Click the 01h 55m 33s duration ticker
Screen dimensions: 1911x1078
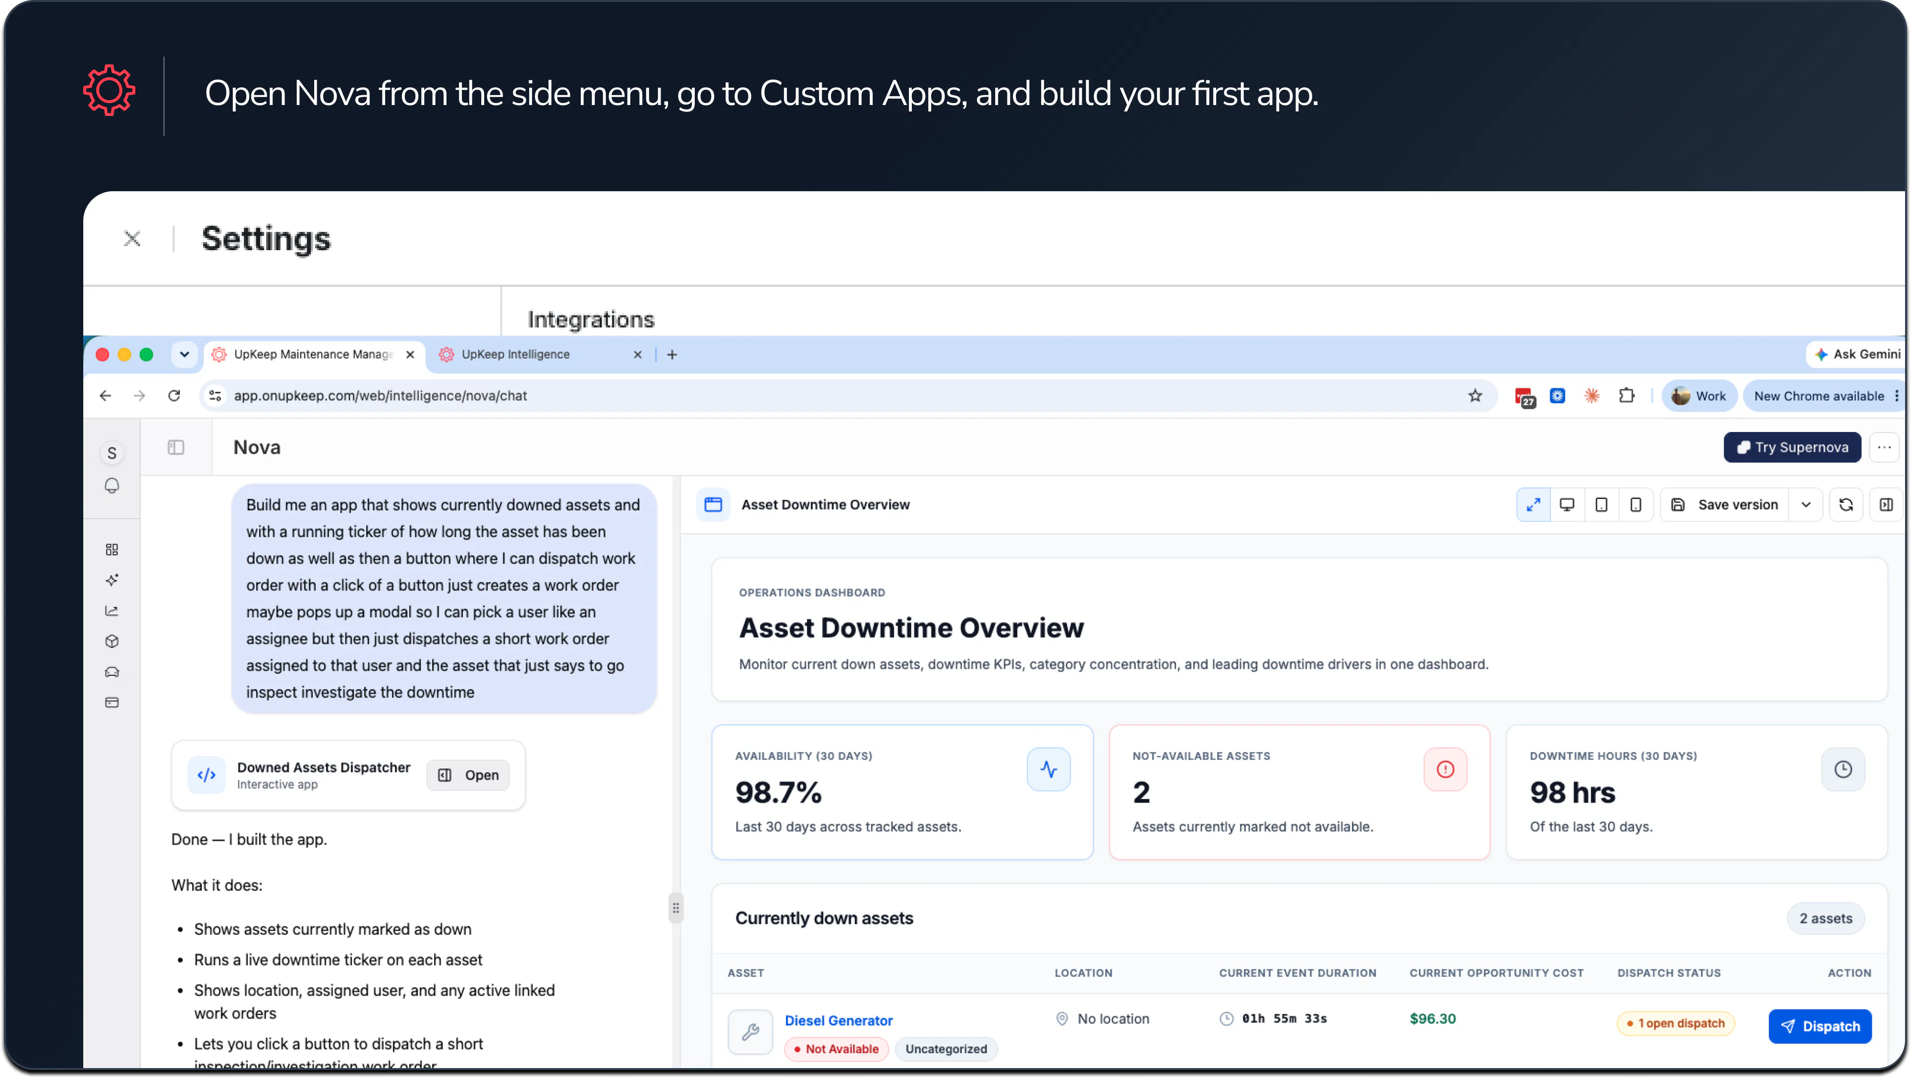coord(1284,1019)
